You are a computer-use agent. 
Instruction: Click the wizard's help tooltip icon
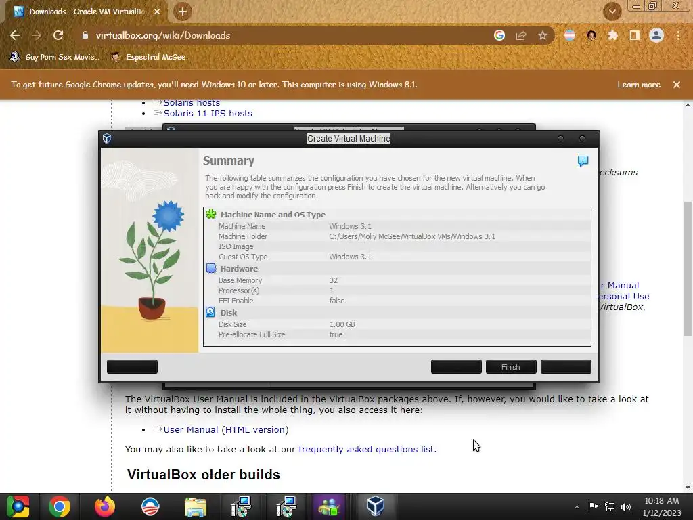583,160
